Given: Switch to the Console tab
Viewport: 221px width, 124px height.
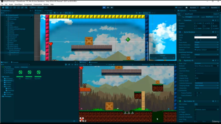Looking at the screenshot, I should [x=15, y=62].
